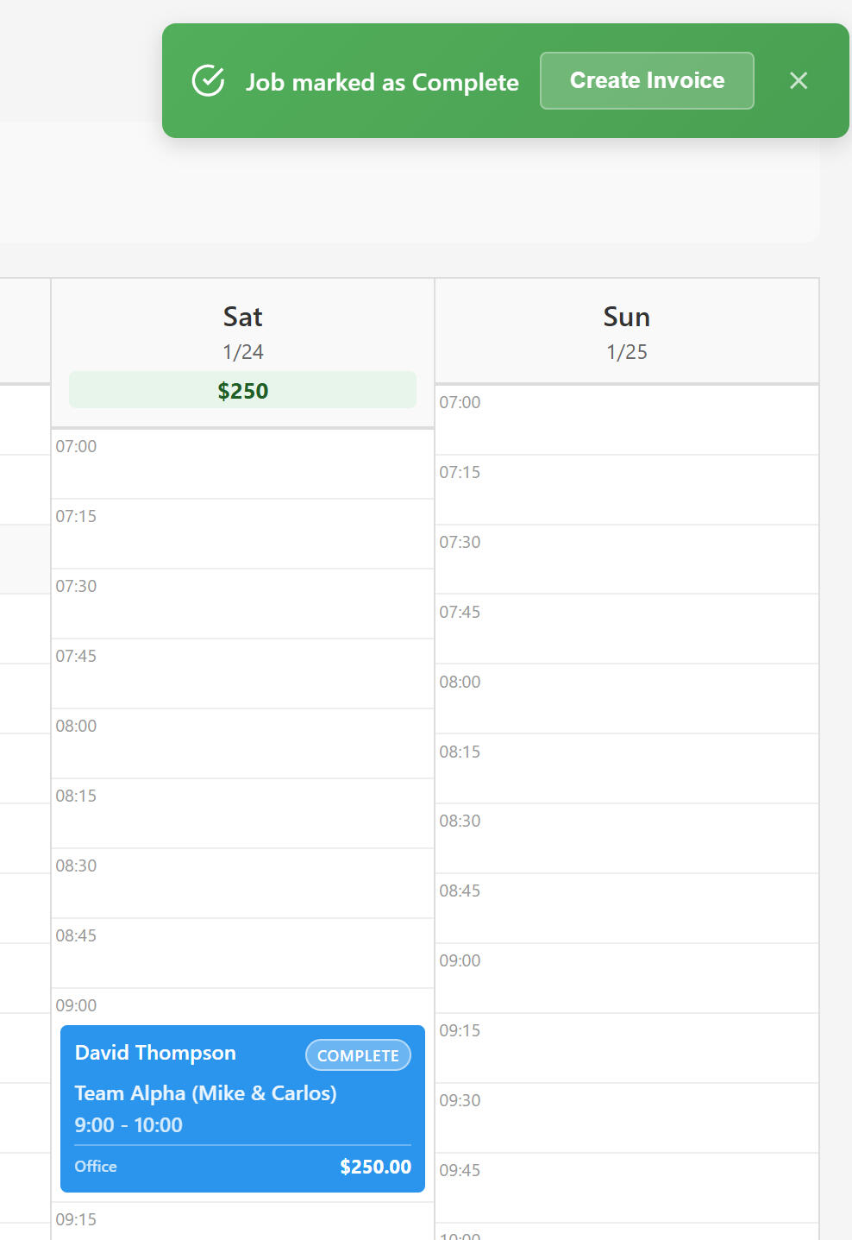Select the Saturday 08:30 time slot
This screenshot has width=852, height=1240.
coord(242,884)
